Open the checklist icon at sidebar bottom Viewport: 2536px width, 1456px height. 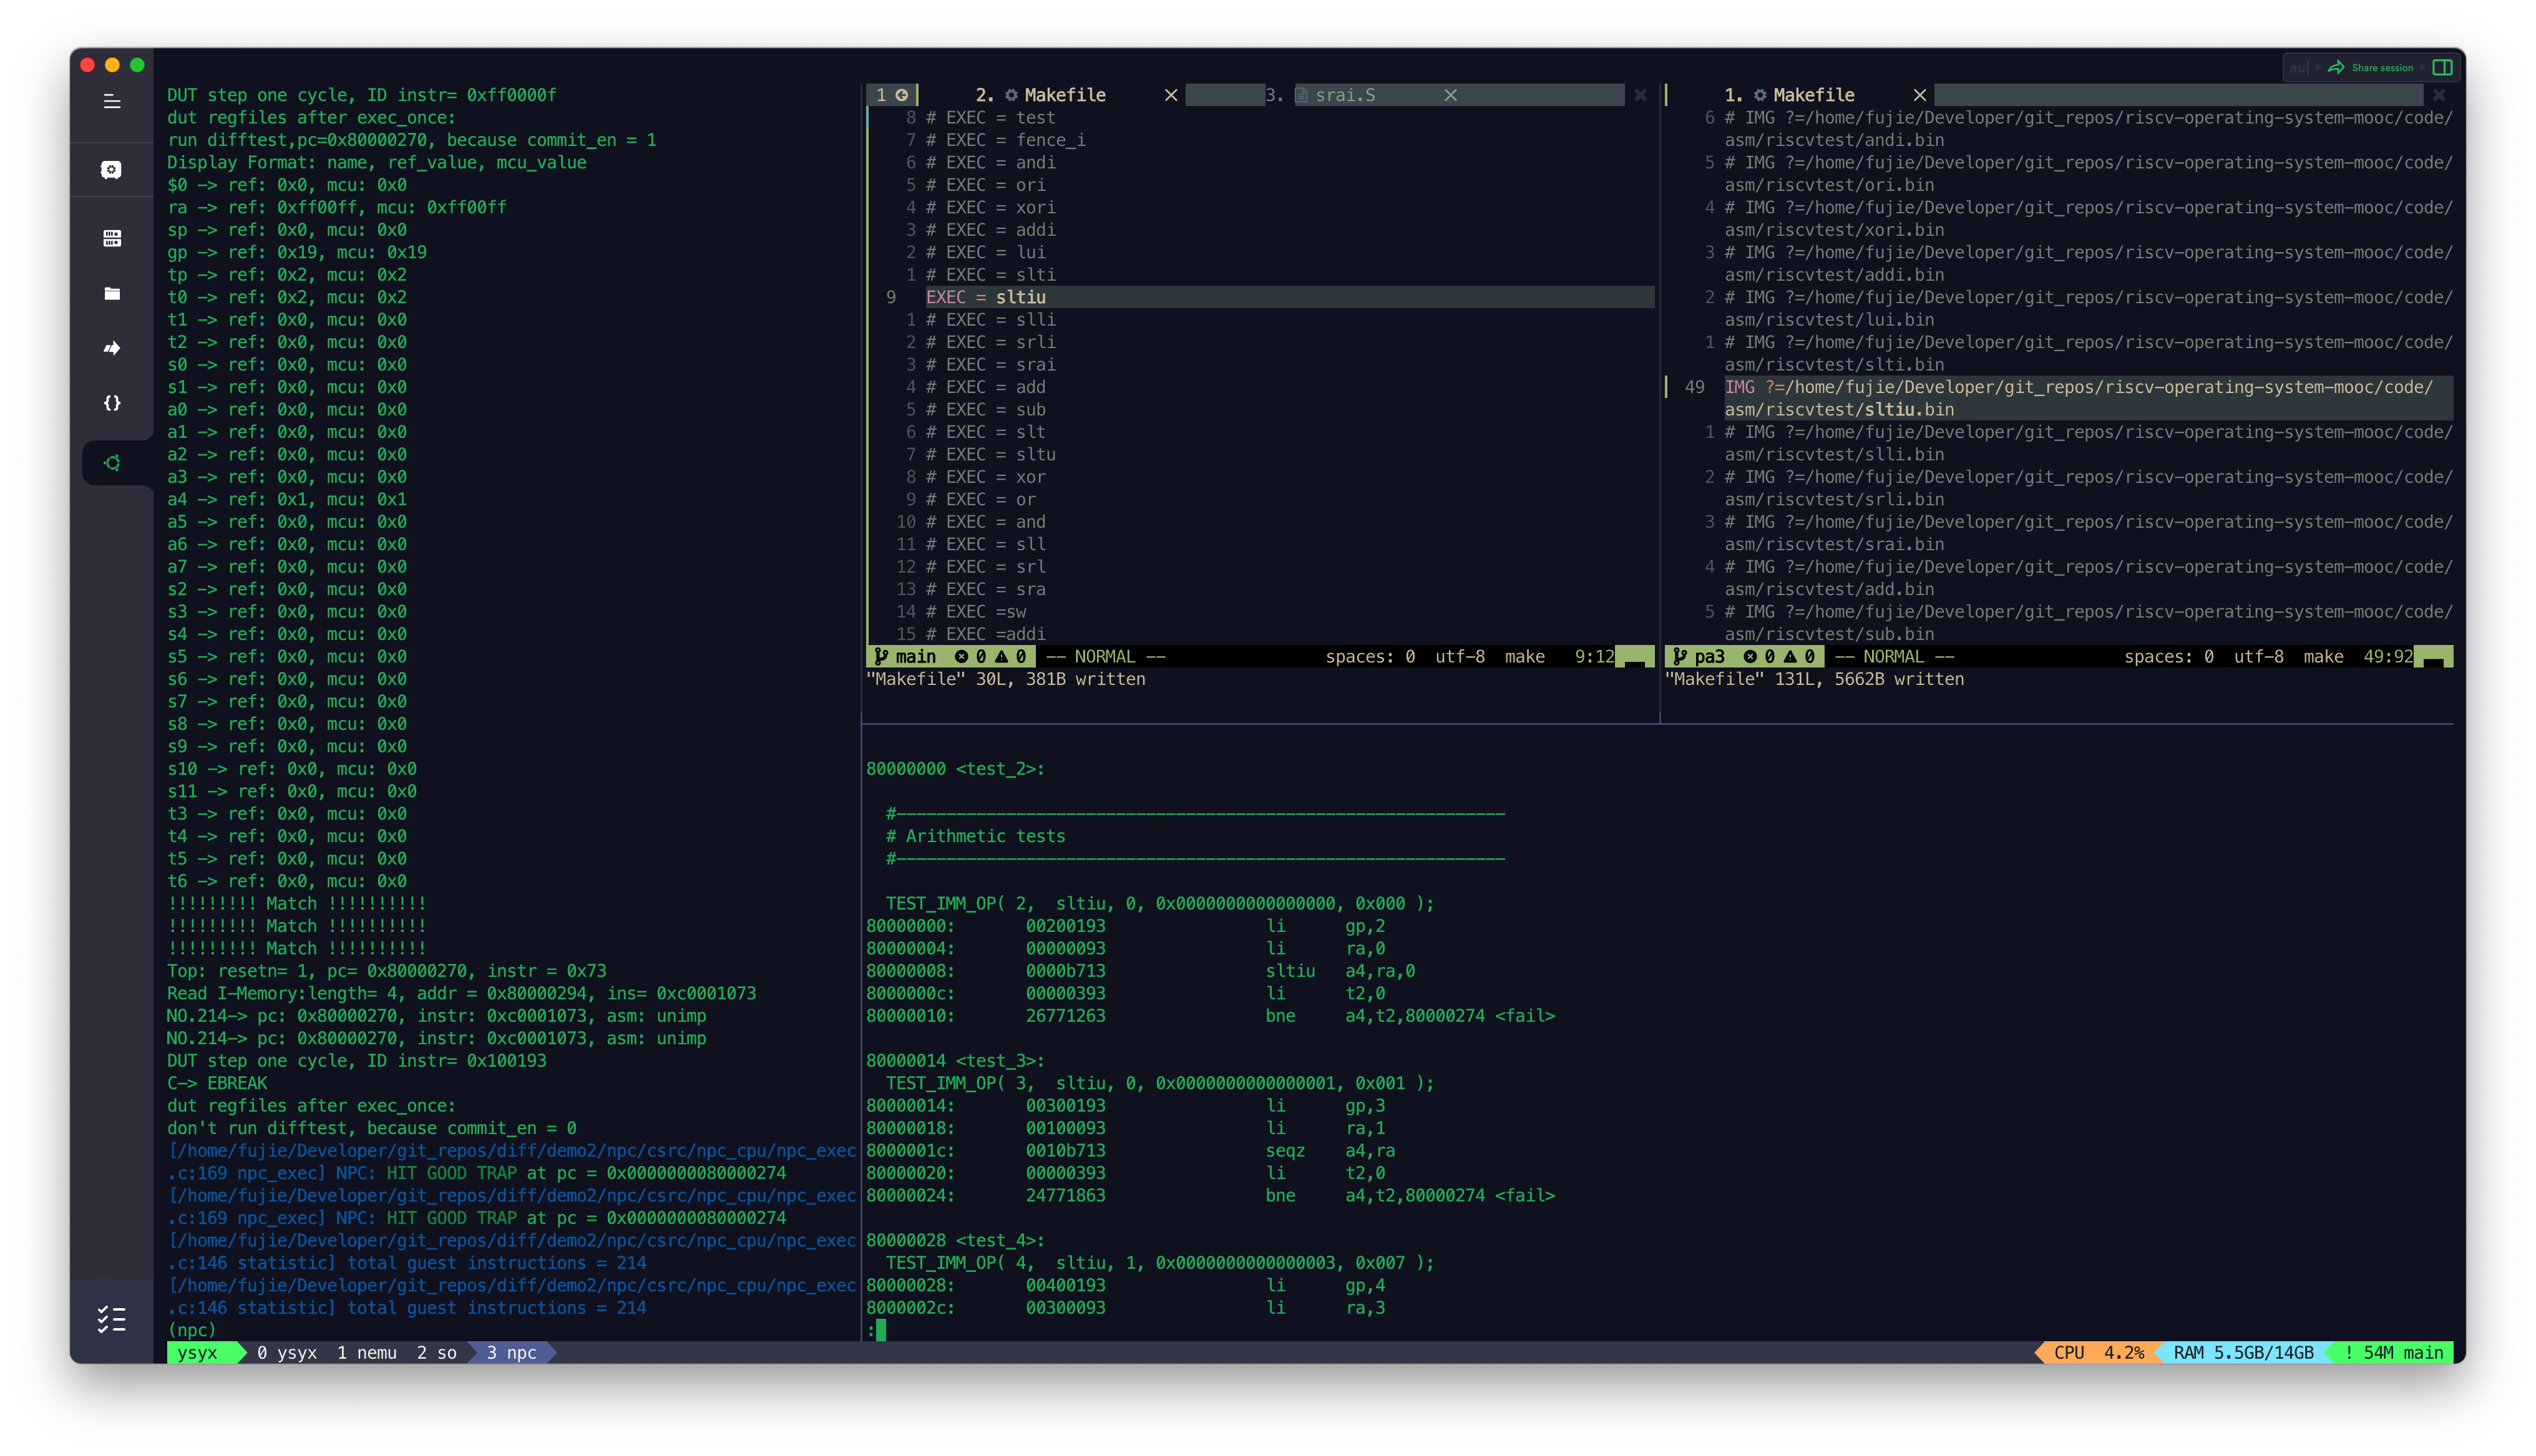pyautogui.click(x=112, y=1319)
